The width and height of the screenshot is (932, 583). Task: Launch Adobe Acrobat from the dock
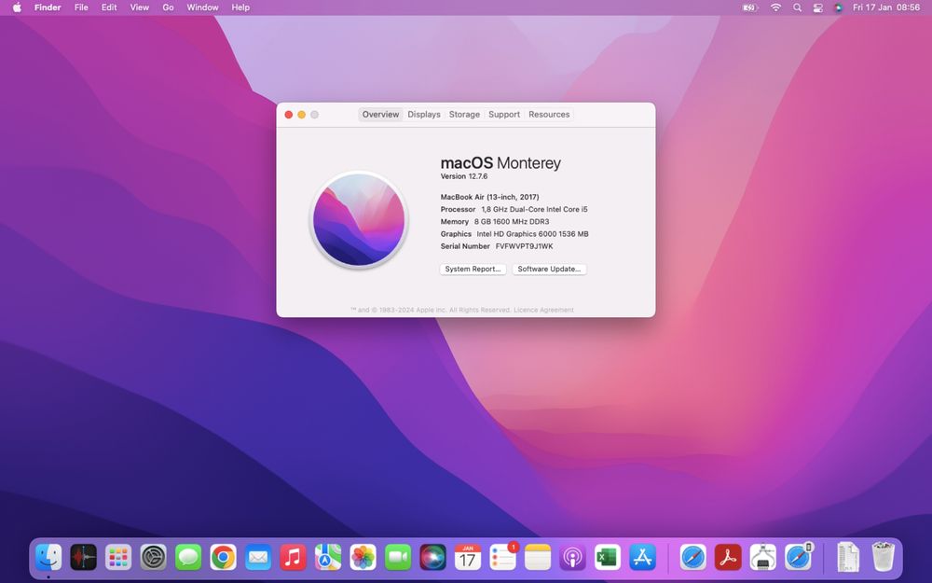coord(728,558)
